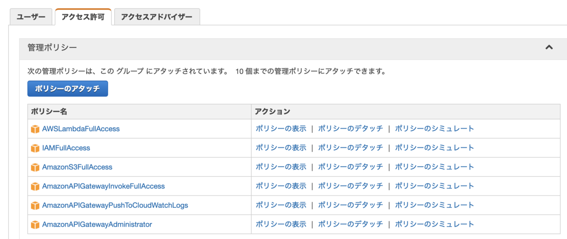Collapse the 管理ポリシー section chevron
This screenshot has width=567, height=239.
[x=549, y=47]
